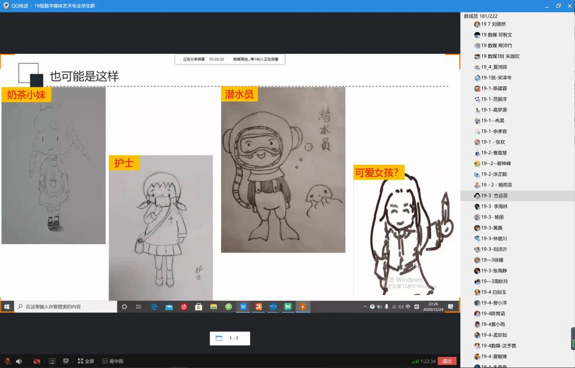Click the 1:1 original size control

[x=230, y=338]
